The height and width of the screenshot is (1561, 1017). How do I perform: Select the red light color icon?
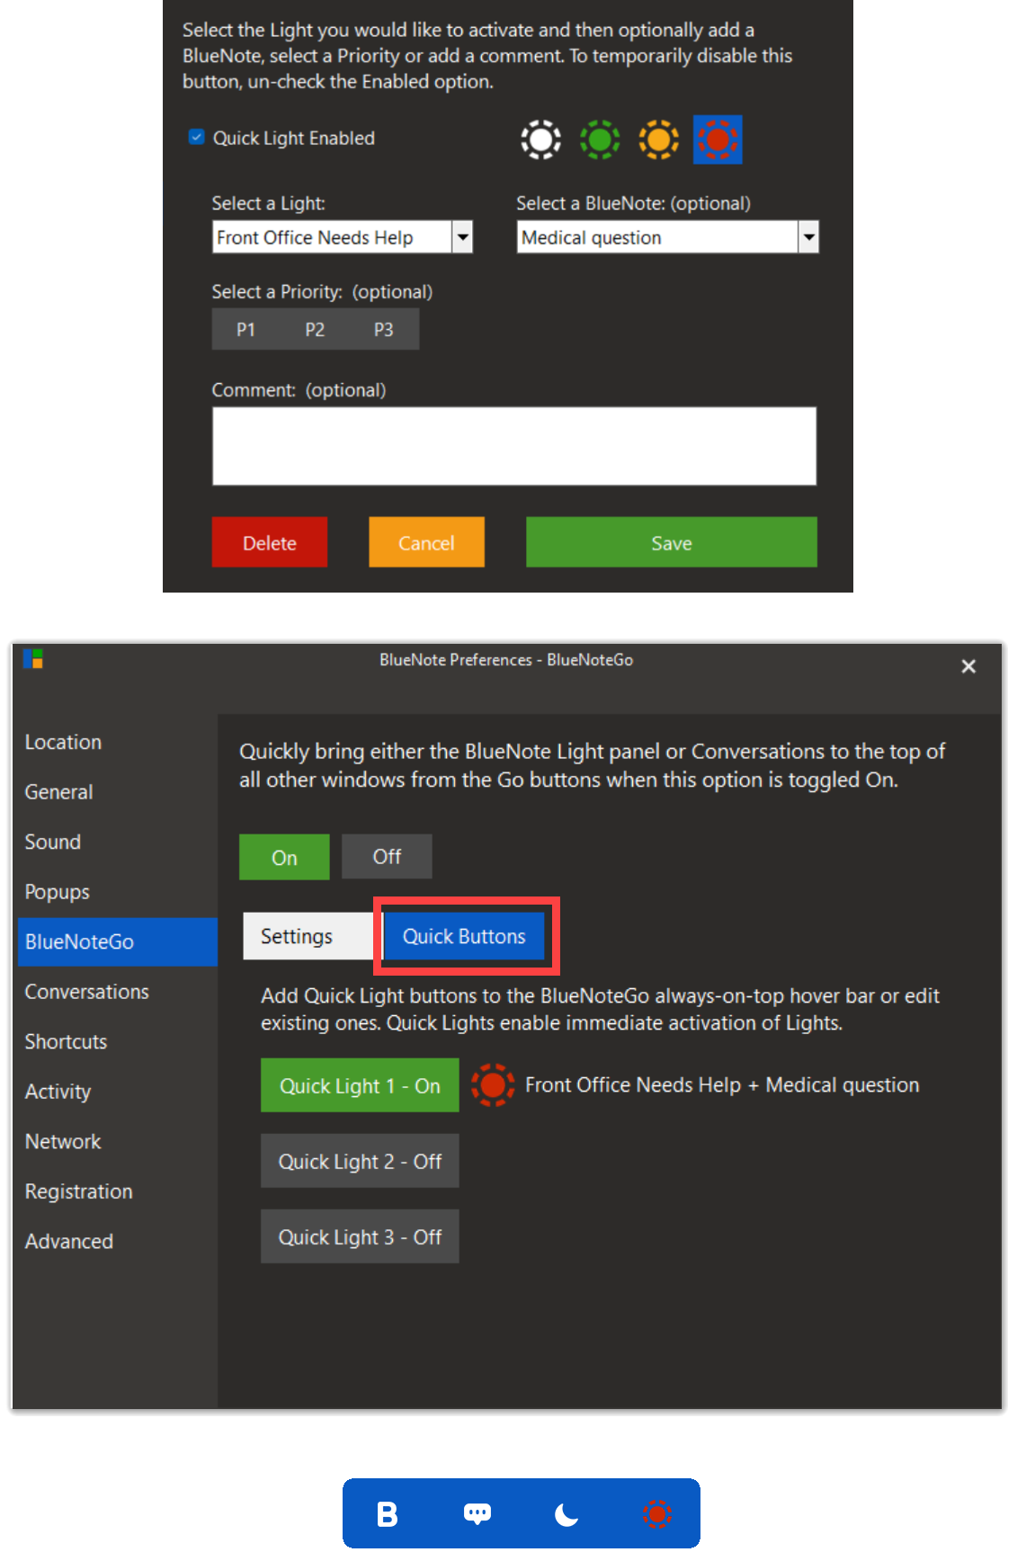pos(718,139)
